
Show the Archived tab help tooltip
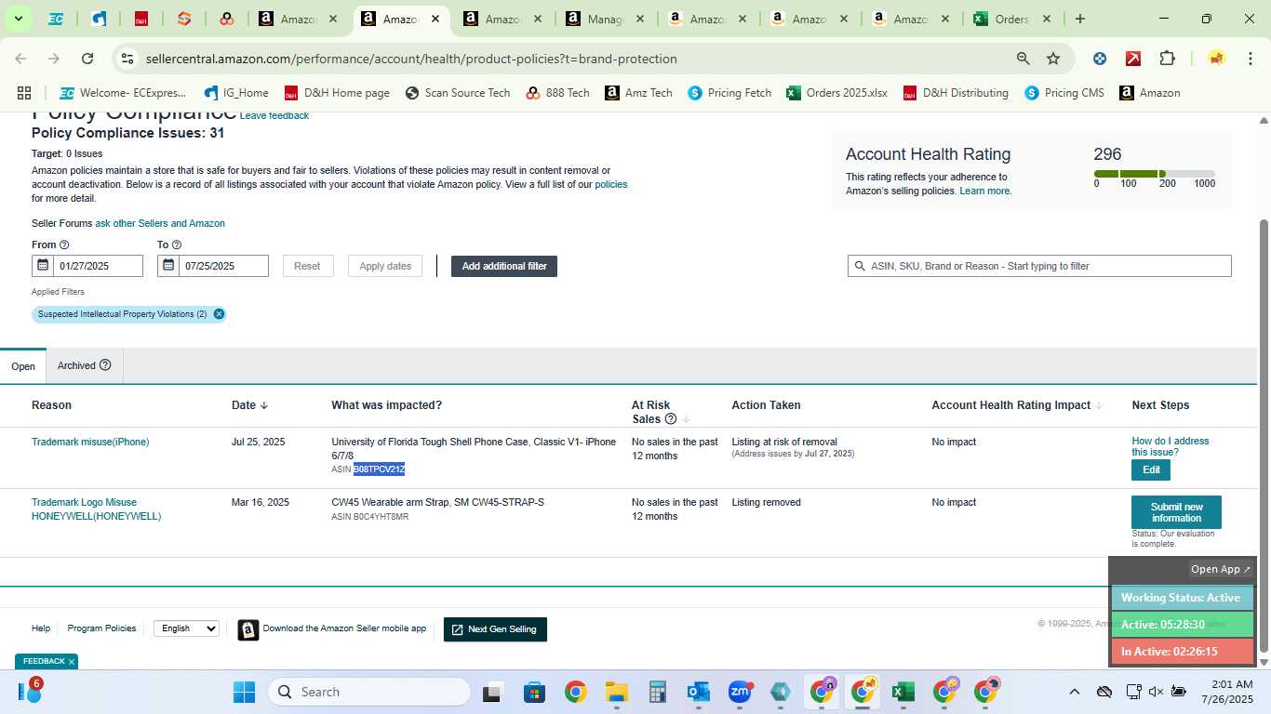tap(105, 365)
